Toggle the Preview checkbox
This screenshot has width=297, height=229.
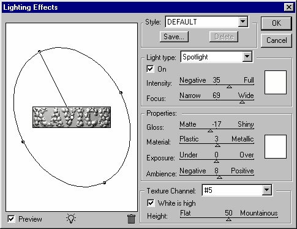(x=11, y=219)
